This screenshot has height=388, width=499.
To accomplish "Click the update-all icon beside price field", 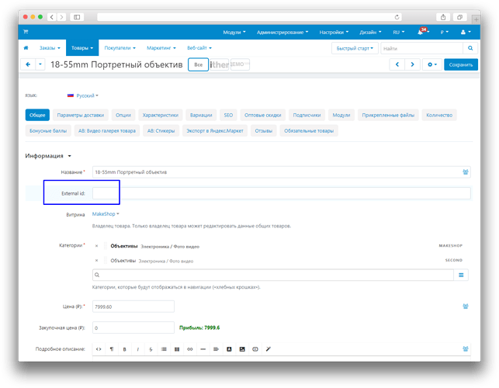I will (x=466, y=307).
